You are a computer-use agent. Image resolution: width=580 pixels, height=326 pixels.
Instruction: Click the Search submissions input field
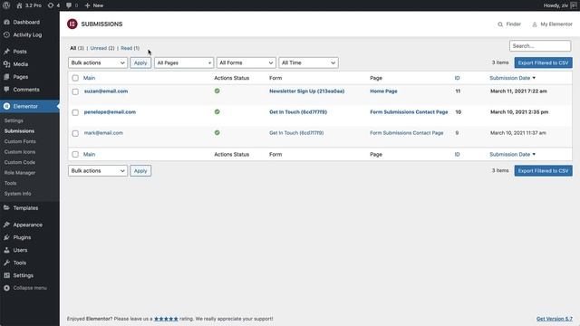(540, 46)
